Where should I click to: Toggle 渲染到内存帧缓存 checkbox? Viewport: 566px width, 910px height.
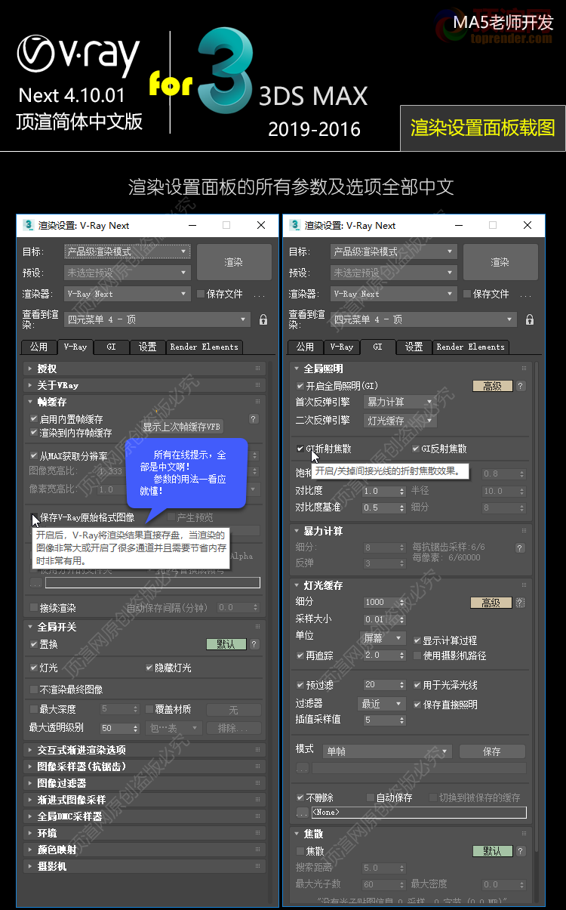(x=33, y=433)
